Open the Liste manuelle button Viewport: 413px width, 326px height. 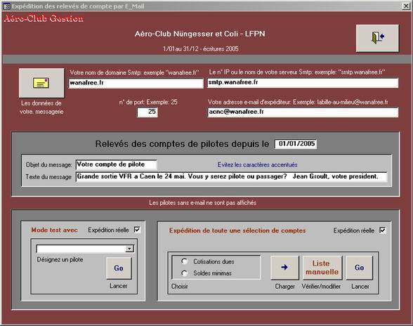(322, 268)
